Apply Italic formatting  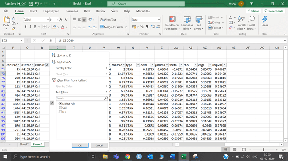tap(30, 27)
